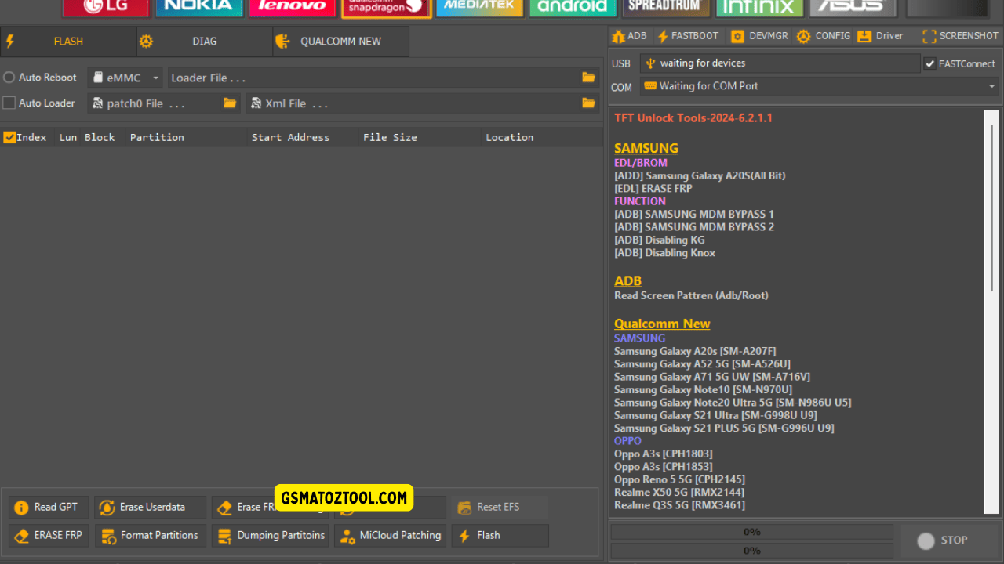The height and width of the screenshot is (564, 1004).
Task: Enable the Auto Loader checkbox
Action: pos(9,103)
